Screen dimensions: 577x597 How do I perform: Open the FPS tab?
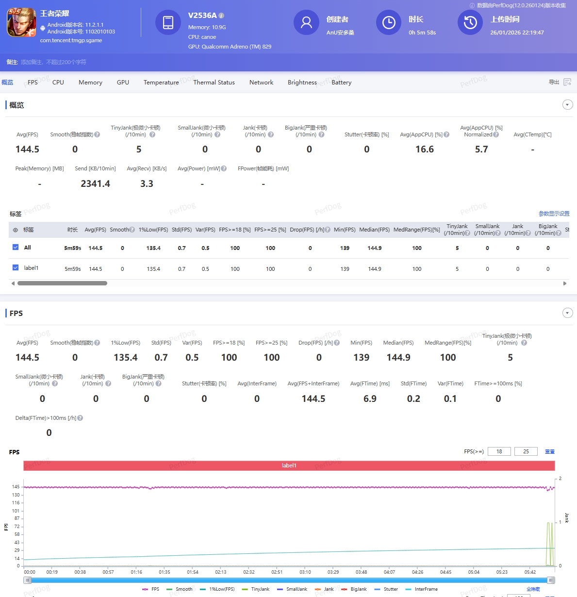coord(33,83)
